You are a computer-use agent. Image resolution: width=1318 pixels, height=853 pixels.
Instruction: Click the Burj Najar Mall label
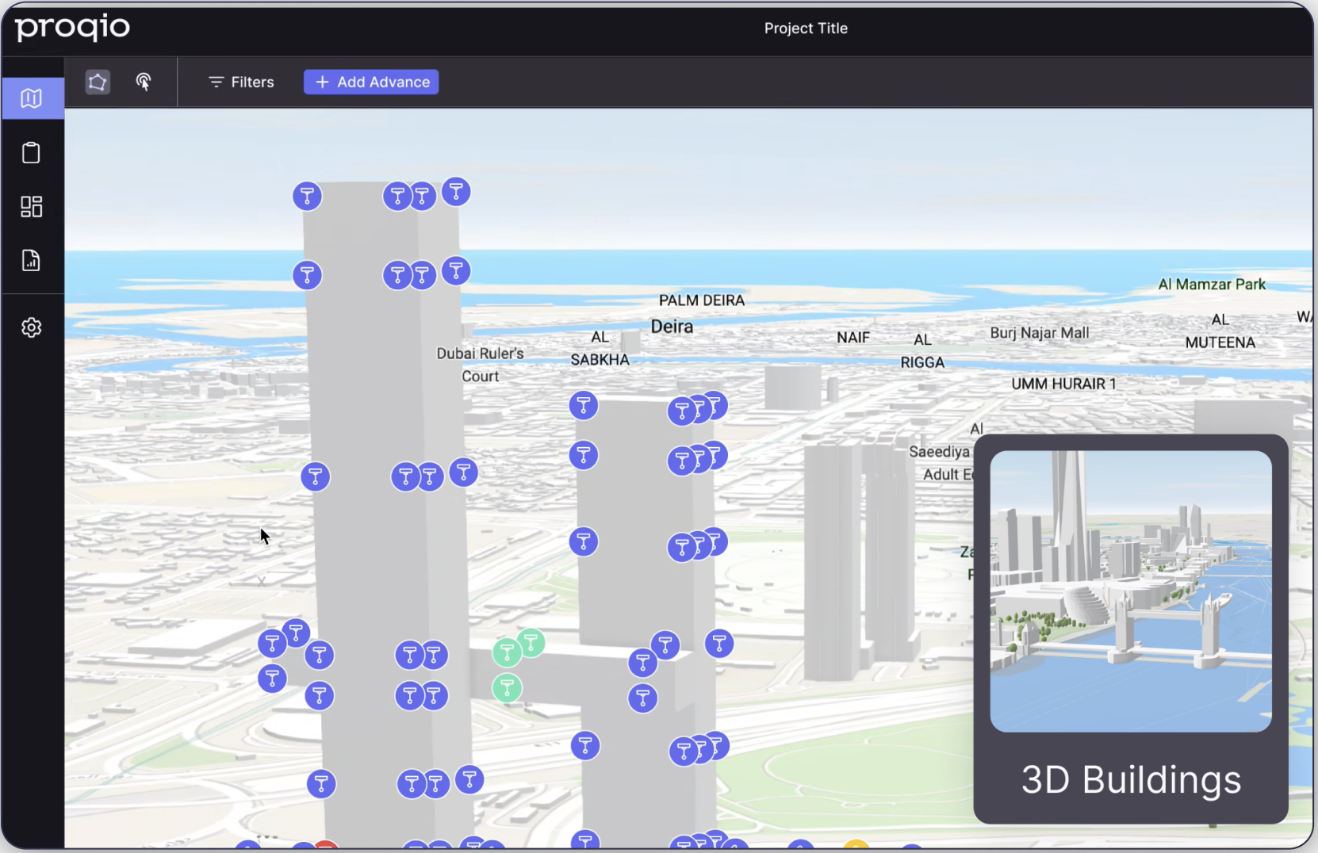coord(1039,333)
